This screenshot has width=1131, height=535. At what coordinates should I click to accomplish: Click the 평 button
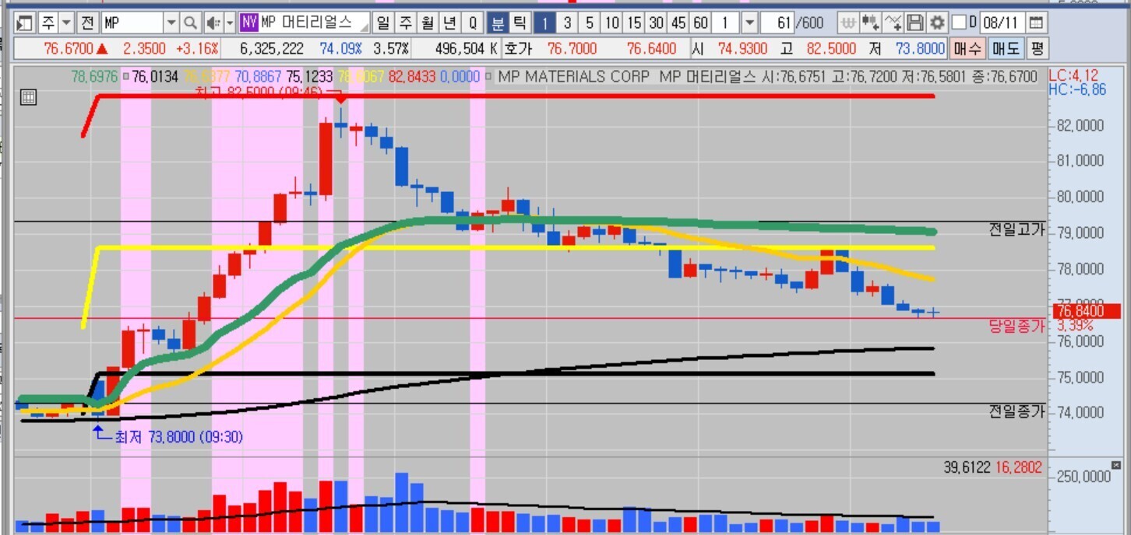1037,49
